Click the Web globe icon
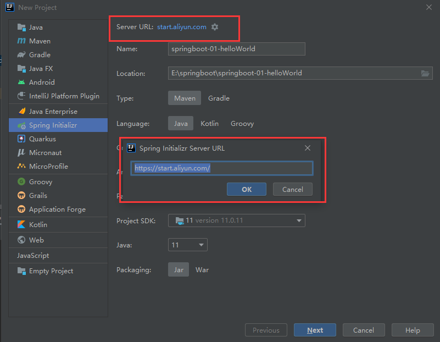The height and width of the screenshot is (342, 440). click(21, 240)
